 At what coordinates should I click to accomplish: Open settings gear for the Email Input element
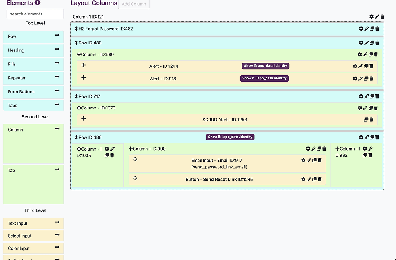point(303,161)
